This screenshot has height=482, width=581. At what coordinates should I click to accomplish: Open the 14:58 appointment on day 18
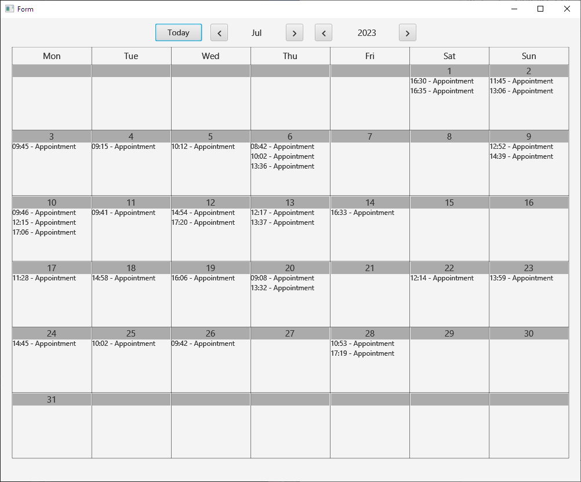[124, 278]
